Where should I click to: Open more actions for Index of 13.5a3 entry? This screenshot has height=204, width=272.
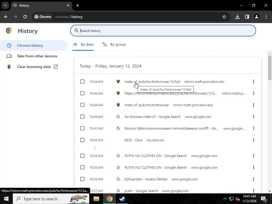(x=254, y=82)
